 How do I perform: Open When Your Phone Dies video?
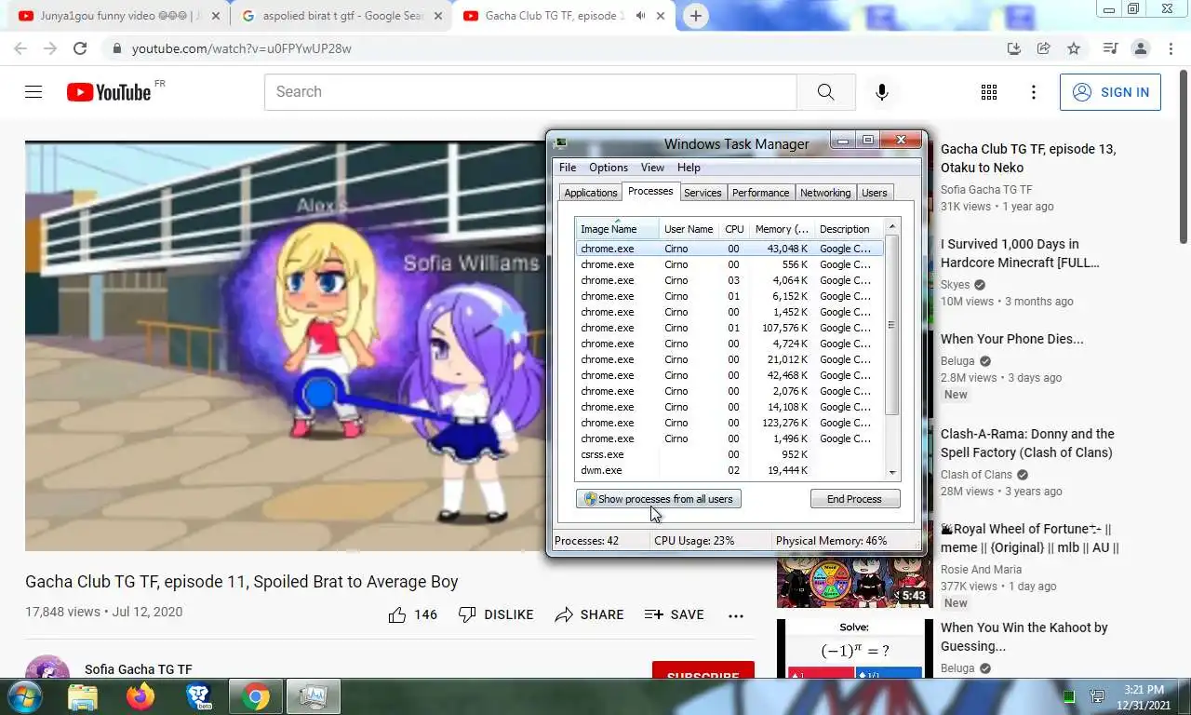[x=1012, y=339]
